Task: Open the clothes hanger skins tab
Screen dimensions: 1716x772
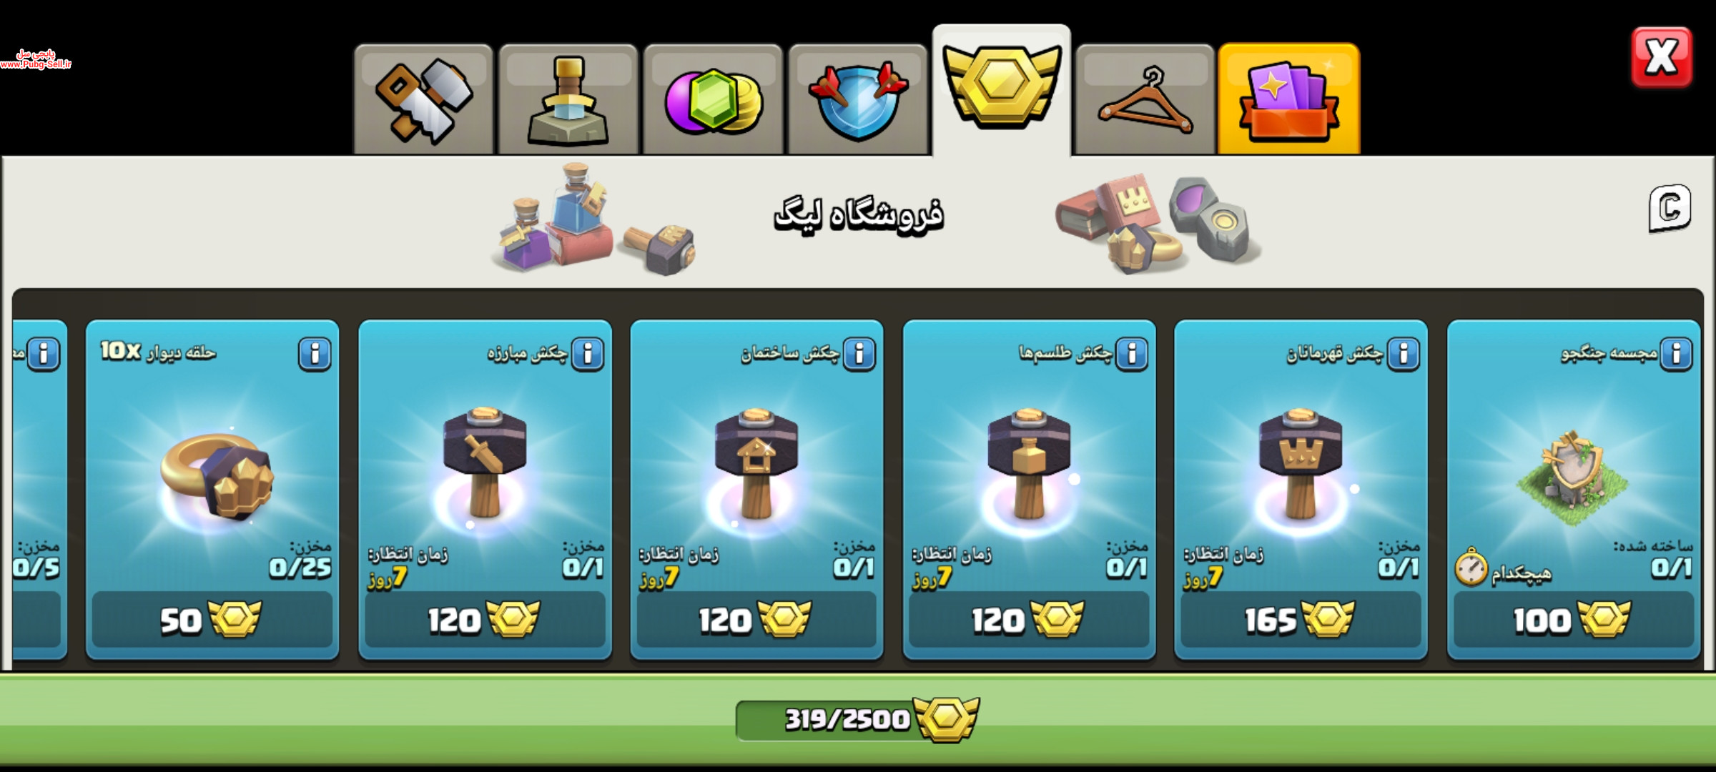Action: (1145, 100)
